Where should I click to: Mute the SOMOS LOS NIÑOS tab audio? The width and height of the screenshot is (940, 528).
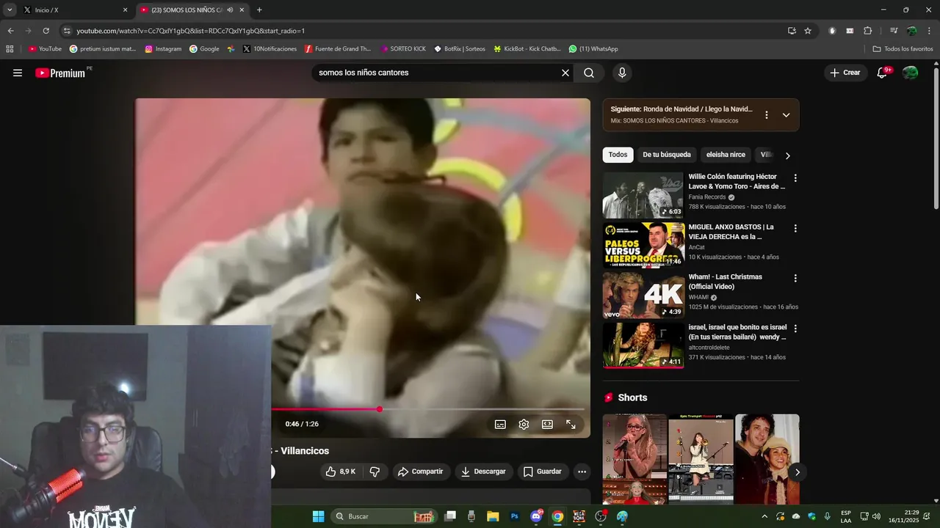[230, 10]
